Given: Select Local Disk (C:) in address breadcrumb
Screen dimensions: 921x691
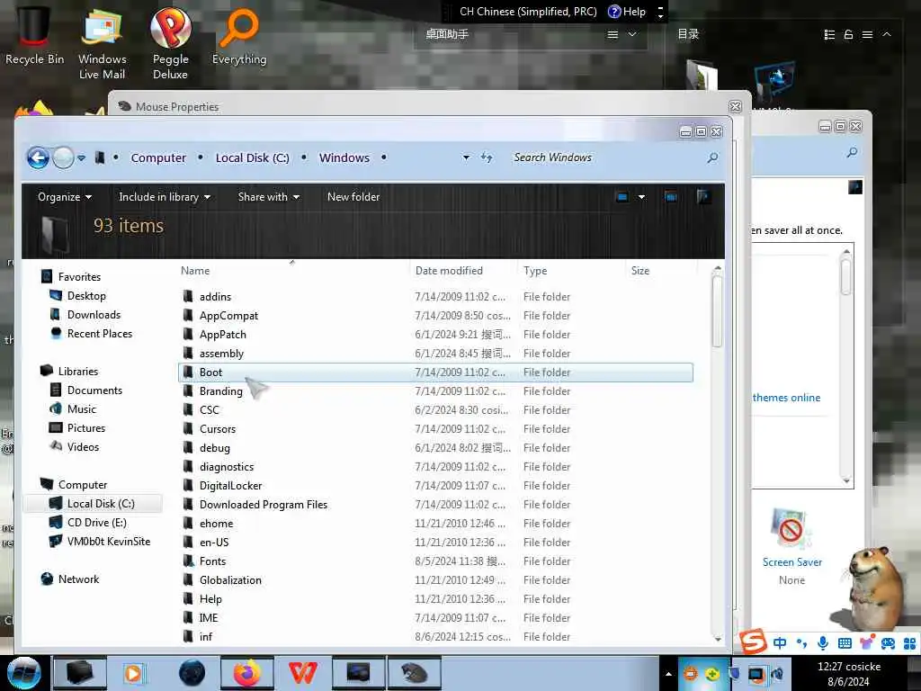Looking at the screenshot, I should coord(252,157).
